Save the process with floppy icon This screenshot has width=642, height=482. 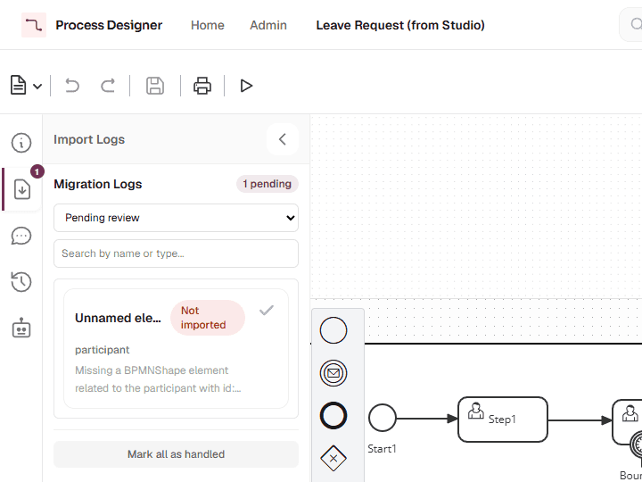click(155, 86)
